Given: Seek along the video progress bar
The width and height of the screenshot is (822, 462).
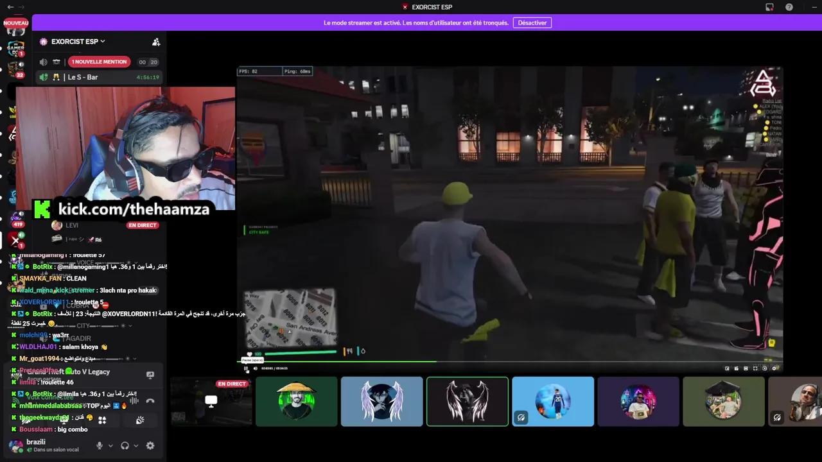Looking at the screenshot, I should [x=511, y=362].
